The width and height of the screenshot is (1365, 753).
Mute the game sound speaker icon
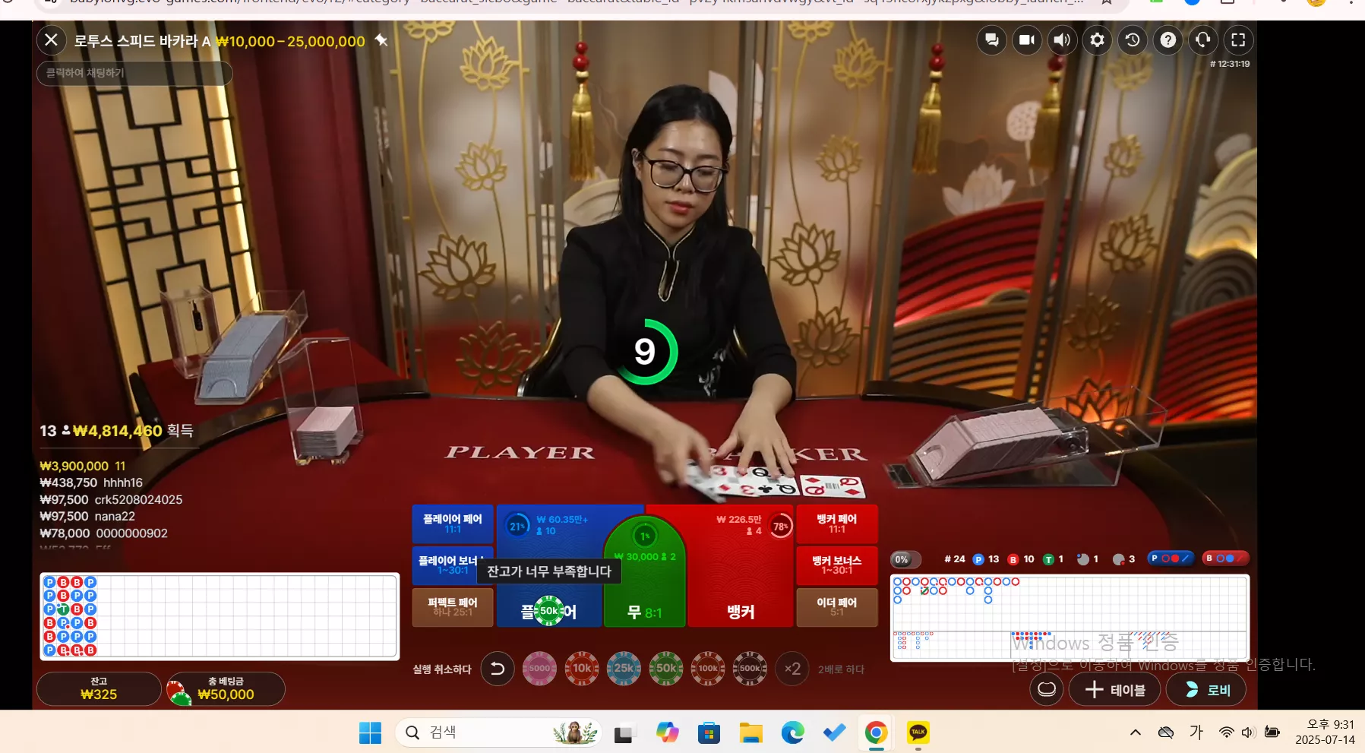(1062, 40)
